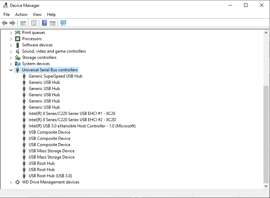Click the scrollbar down arrow
270x198 pixels.
[266, 186]
